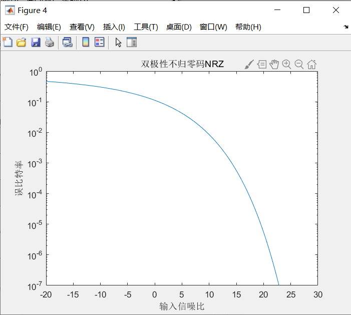Click the y-axis tick label 10^-7

coord(35,286)
